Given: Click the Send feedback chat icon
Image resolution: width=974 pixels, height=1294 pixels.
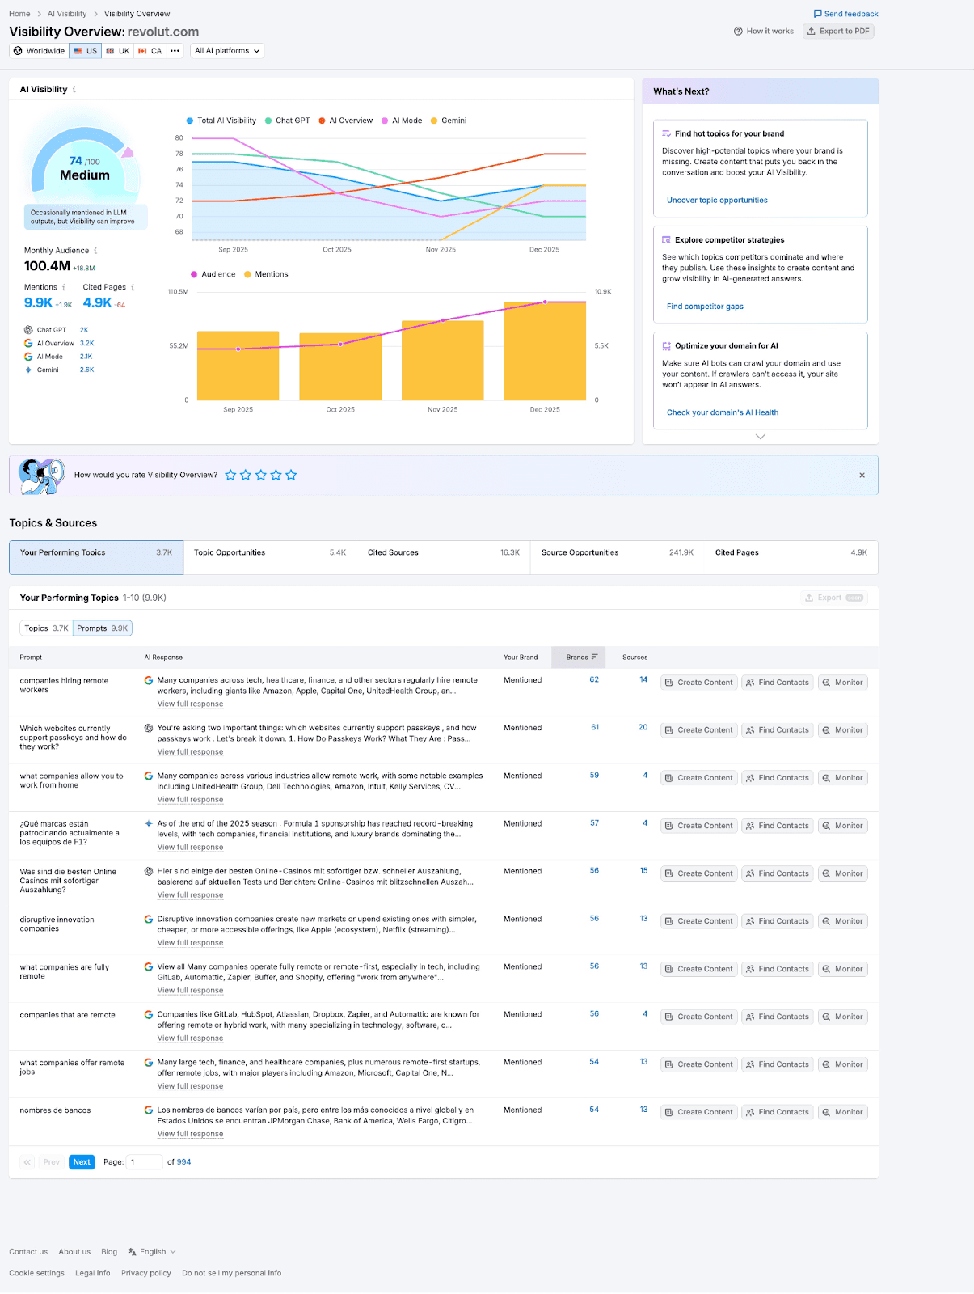Looking at the screenshot, I should 817,14.
